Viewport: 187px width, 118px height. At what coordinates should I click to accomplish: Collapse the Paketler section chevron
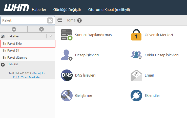51,36
